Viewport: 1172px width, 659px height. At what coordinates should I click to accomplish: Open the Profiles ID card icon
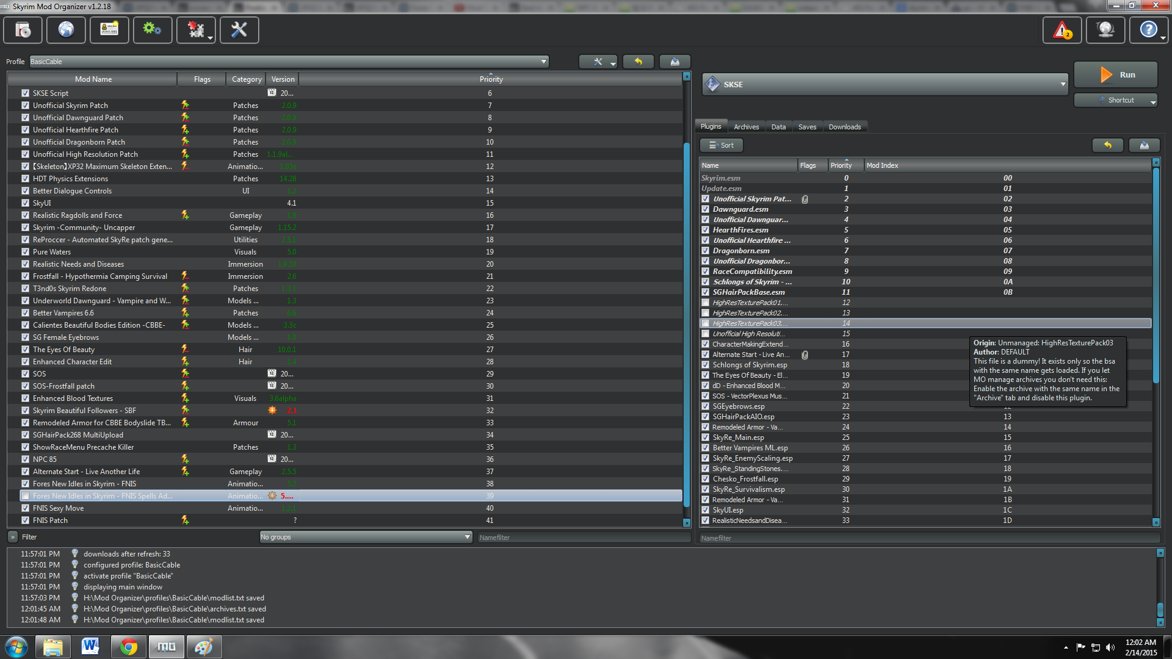pos(109,30)
